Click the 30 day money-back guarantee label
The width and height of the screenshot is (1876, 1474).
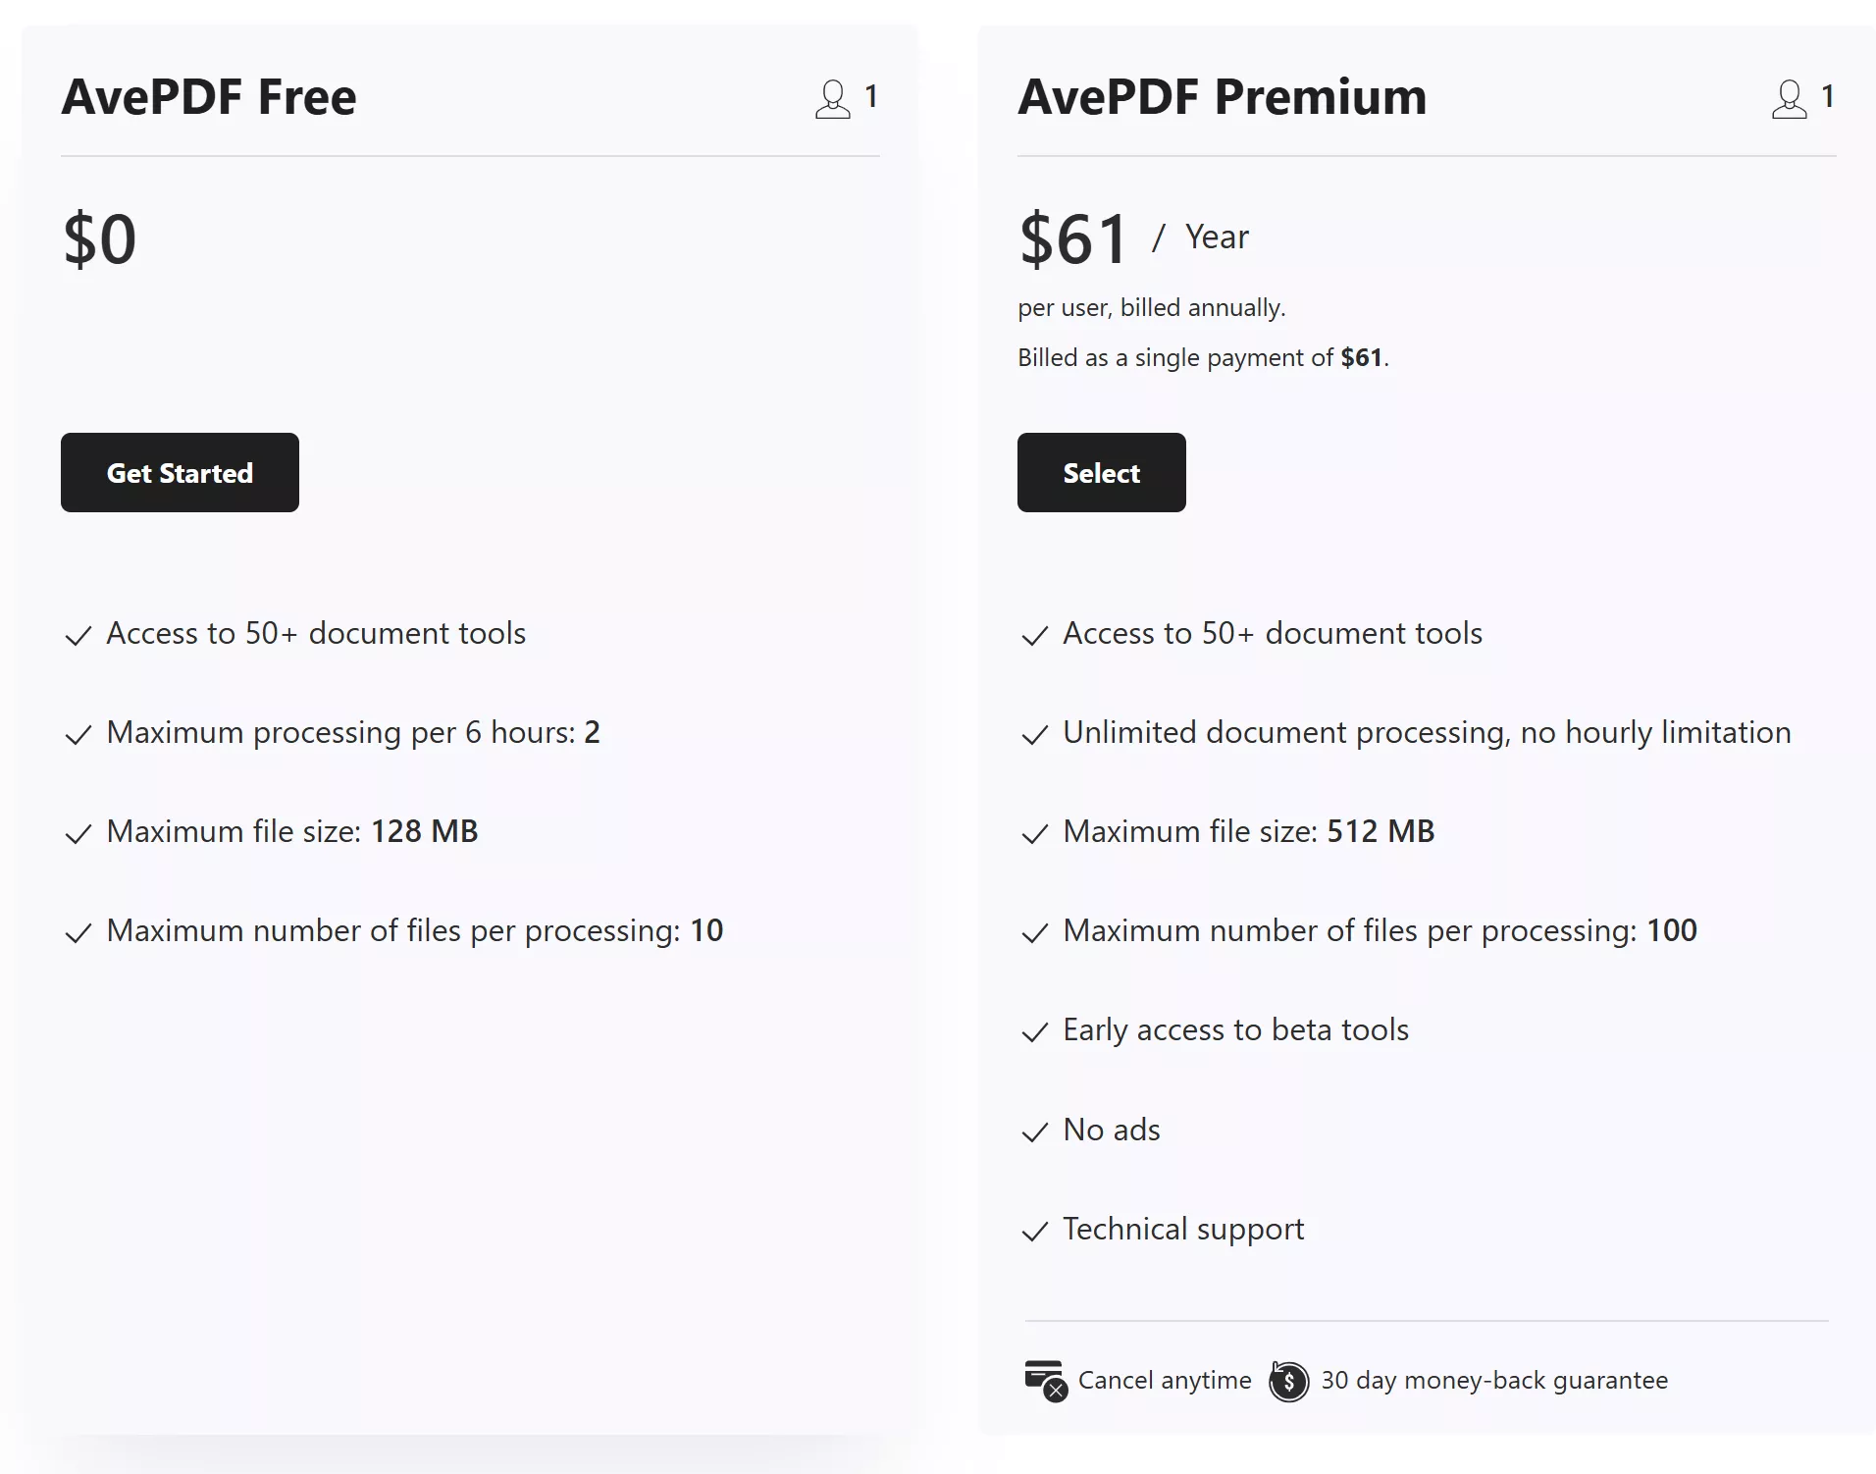pyautogui.click(x=1494, y=1380)
